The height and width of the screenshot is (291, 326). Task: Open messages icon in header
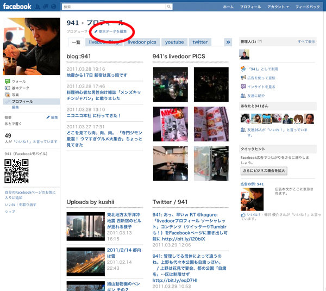46,7
